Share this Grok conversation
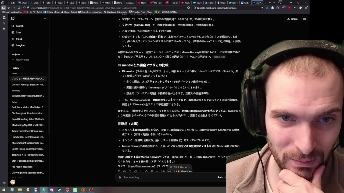Viewport: 344px width, 193px height. [292, 19]
